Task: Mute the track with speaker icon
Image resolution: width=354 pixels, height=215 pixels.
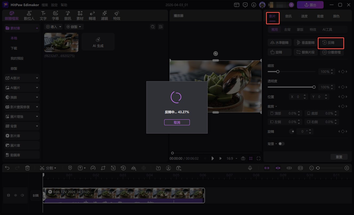Action: tap(22, 196)
